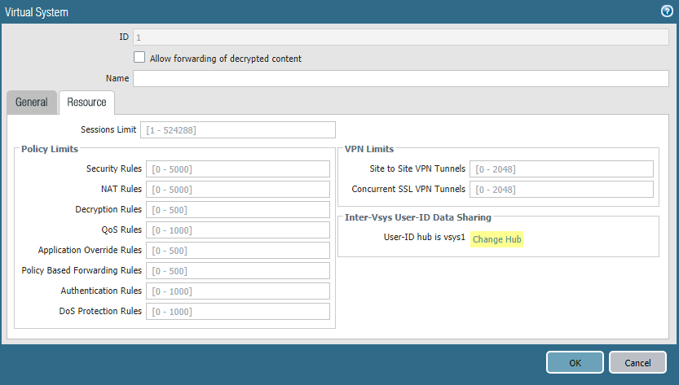Screen dimensions: 679x385
Task: Click the Inter-Vsys User-ID Data Sharing heading
Action: [418, 217]
